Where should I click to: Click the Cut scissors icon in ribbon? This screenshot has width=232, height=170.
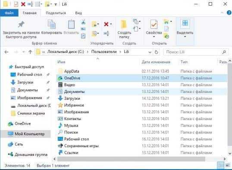tap(83, 22)
